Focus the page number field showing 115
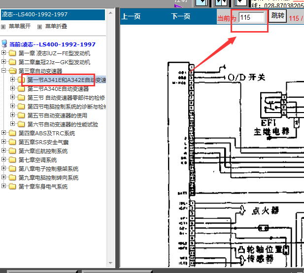304x273 pixels. [251, 18]
